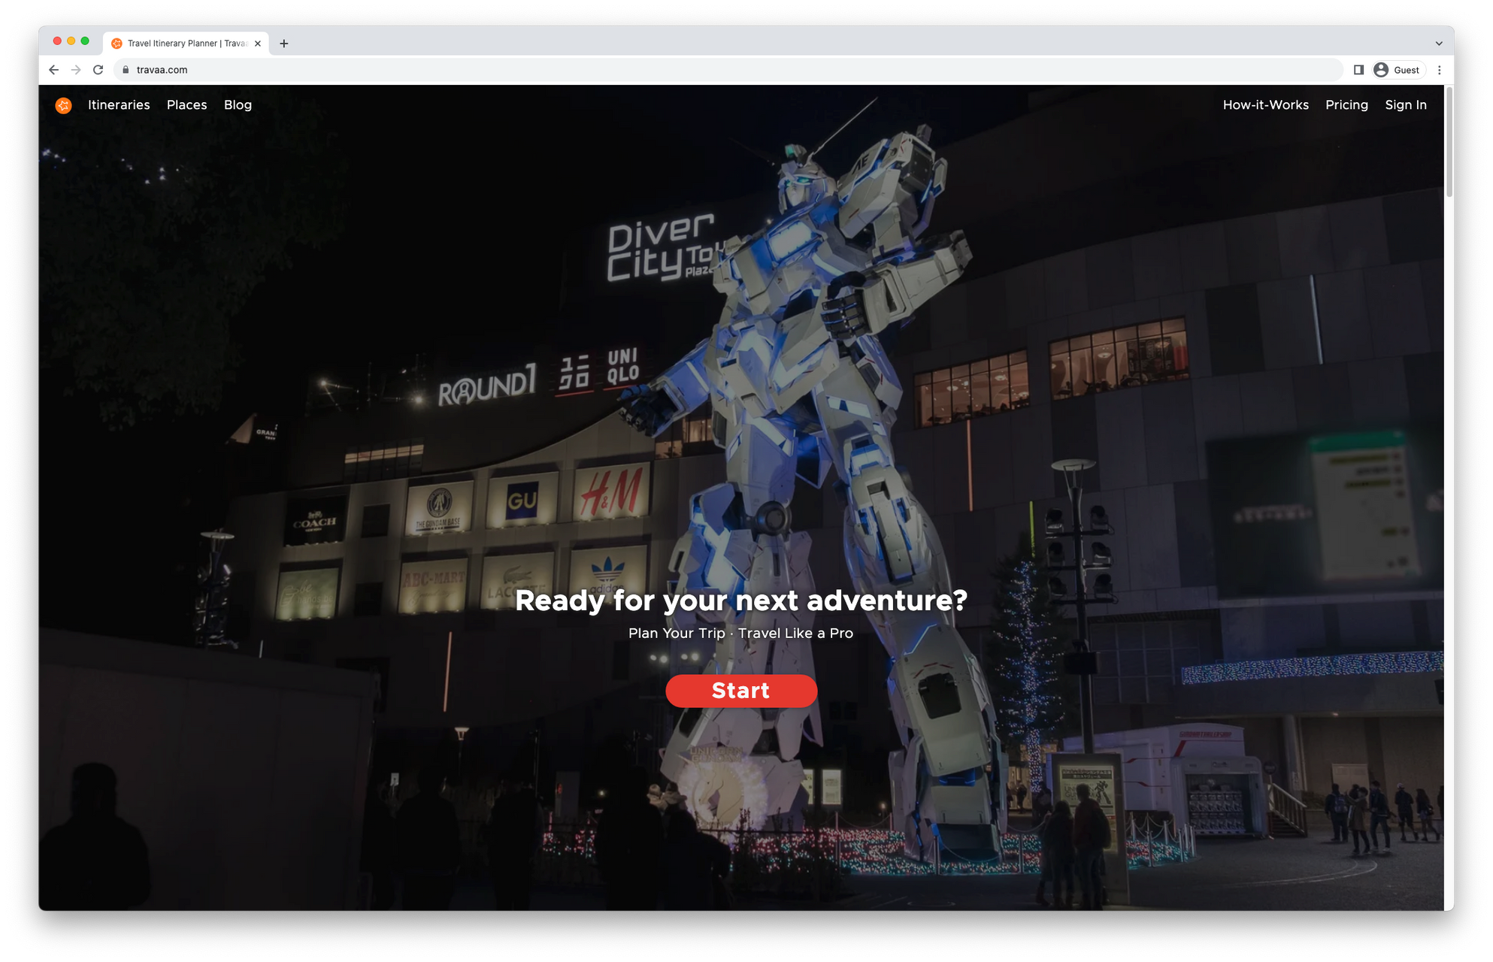Click the green fullscreen window button
The image size is (1493, 962).
[x=85, y=41]
